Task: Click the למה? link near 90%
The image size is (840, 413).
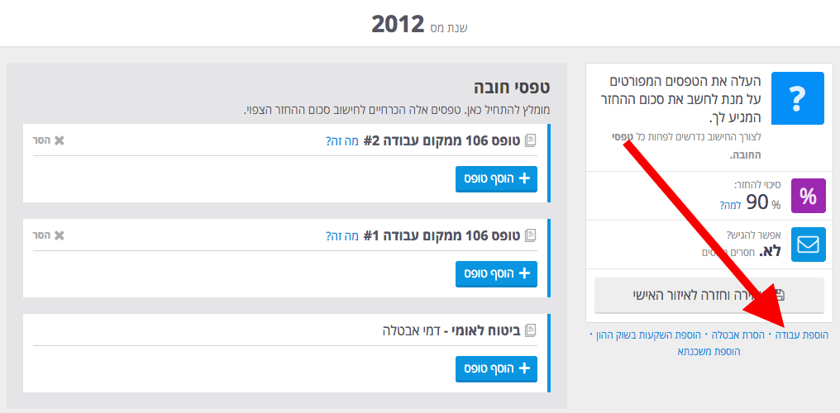Action: (730, 206)
